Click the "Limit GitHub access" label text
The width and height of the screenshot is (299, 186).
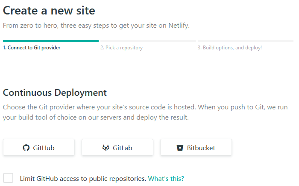click(x=83, y=179)
